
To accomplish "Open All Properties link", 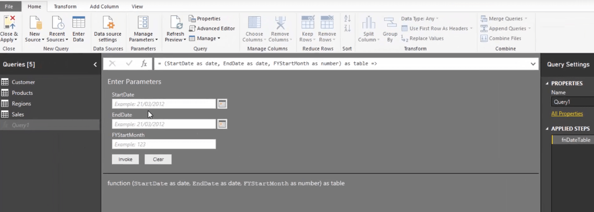I will tap(567, 114).
